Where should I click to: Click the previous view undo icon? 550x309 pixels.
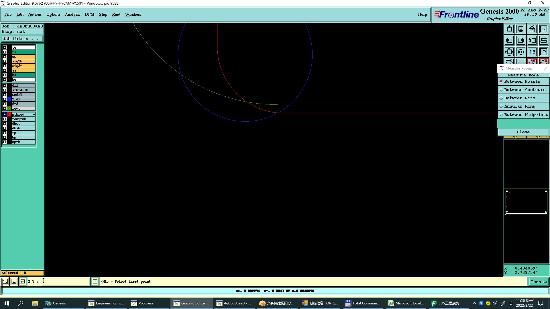[532, 40]
